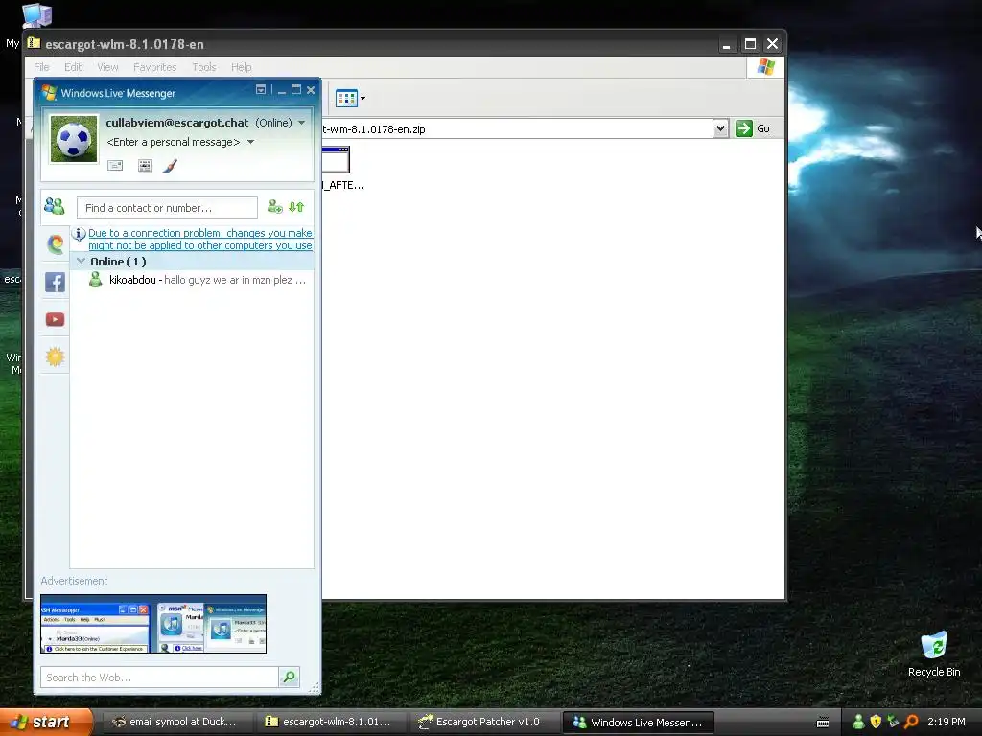Viewport: 982px width, 736px height.
Task: Open the File menu in Explorer
Action: [41, 67]
